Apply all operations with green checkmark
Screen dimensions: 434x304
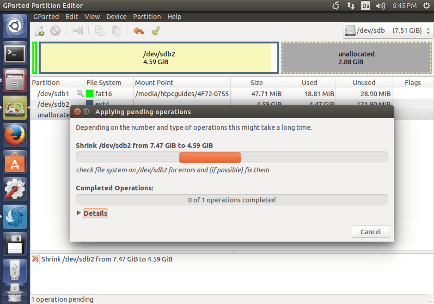pos(155,31)
